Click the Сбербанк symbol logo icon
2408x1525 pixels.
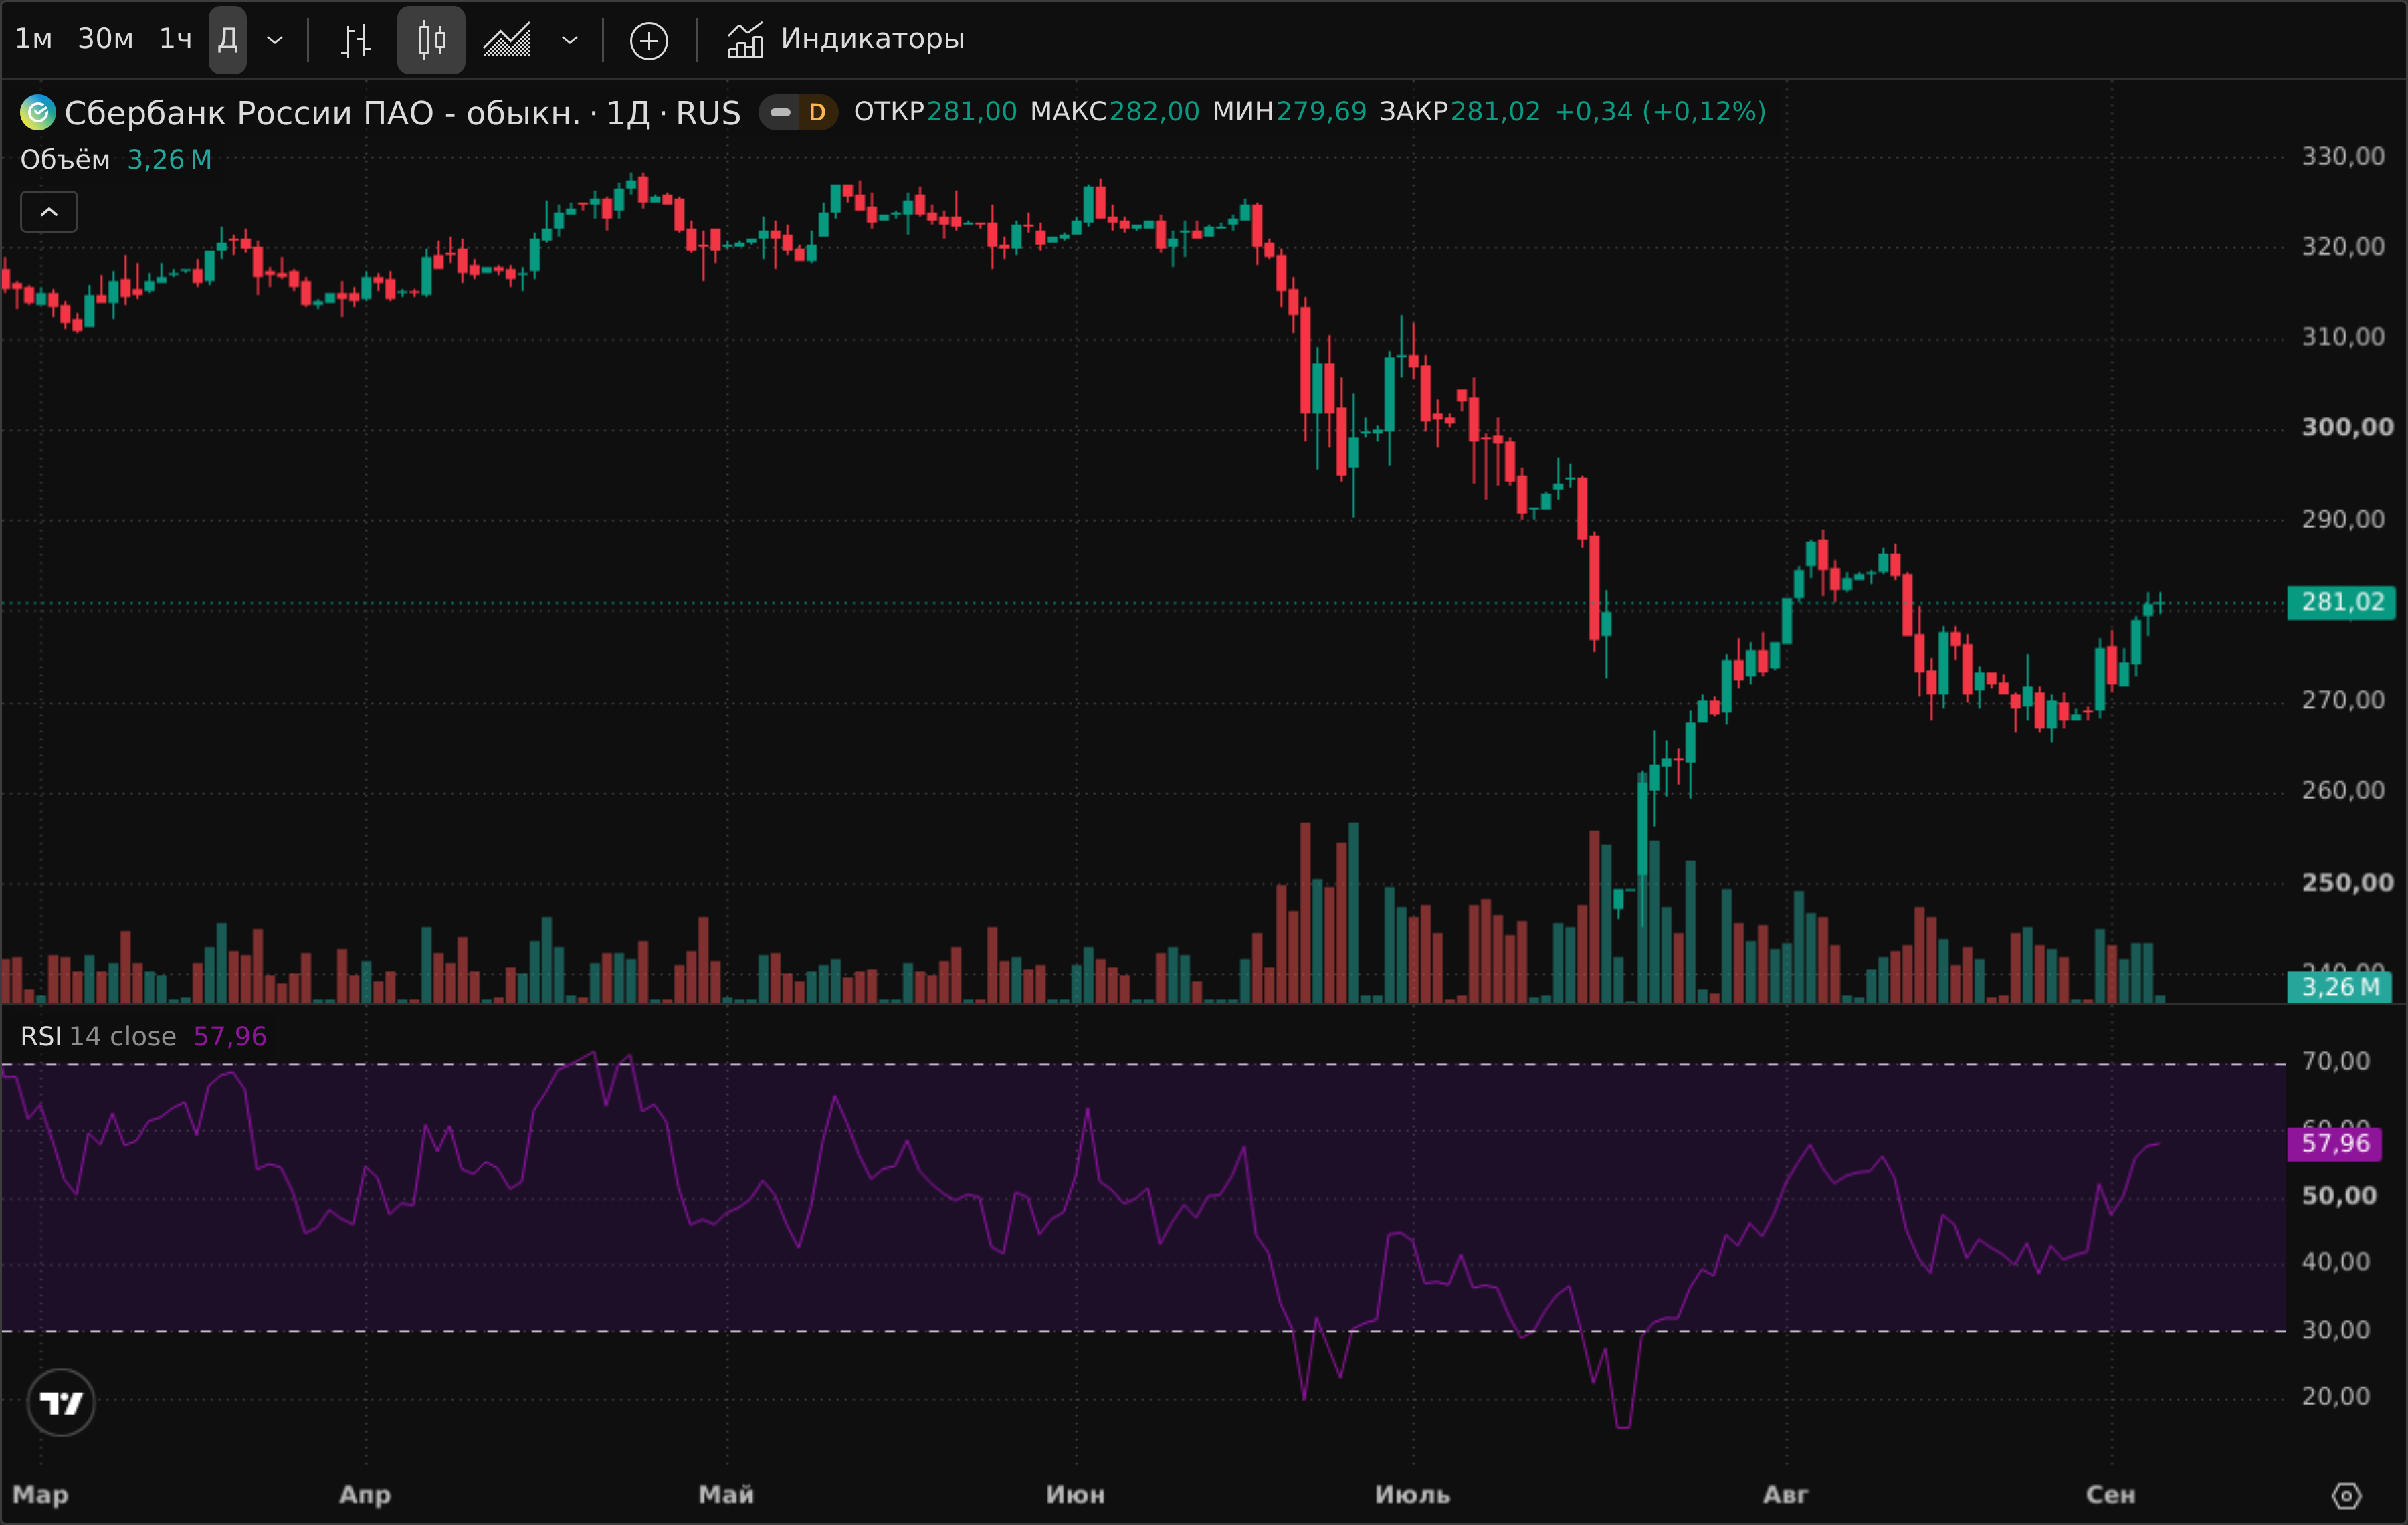point(37,112)
